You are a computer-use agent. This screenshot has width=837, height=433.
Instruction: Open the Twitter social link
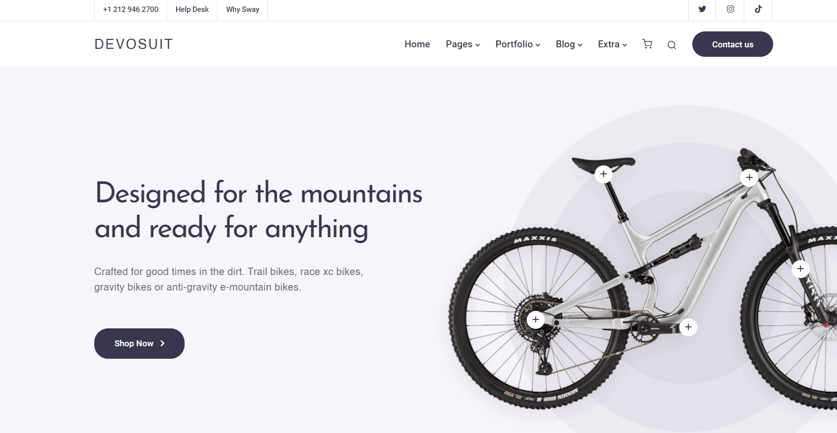pos(702,9)
